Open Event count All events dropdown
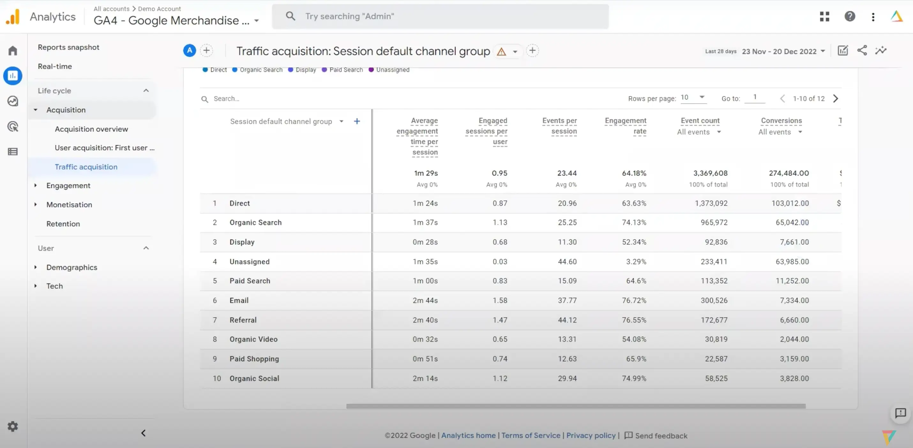The width and height of the screenshot is (913, 448). (x=699, y=132)
